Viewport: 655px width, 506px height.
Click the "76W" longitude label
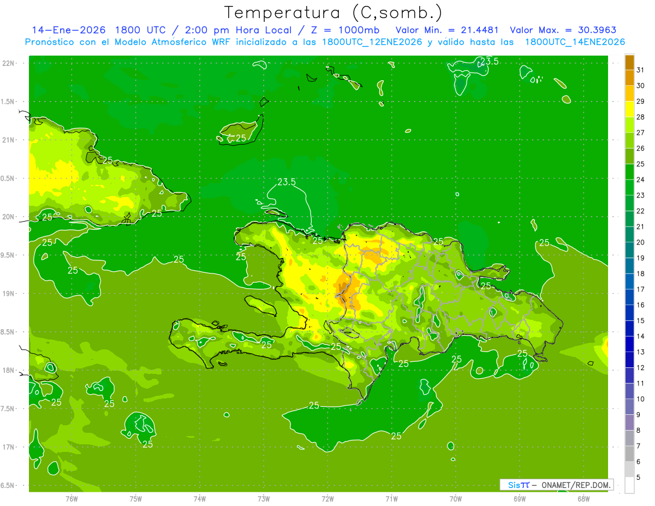72,499
